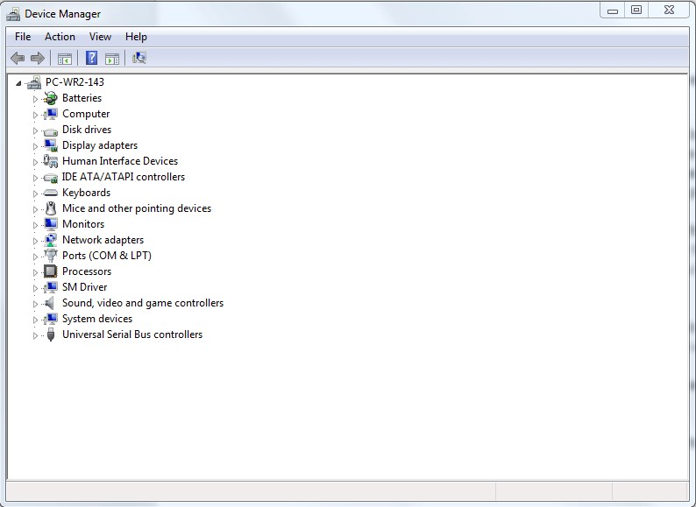Select the Disk drives label

87,130
